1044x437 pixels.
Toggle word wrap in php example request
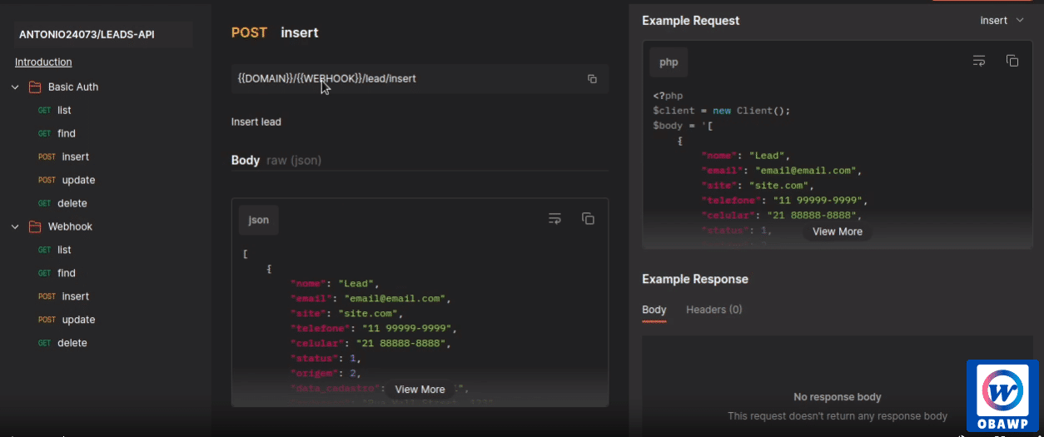(x=979, y=61)
